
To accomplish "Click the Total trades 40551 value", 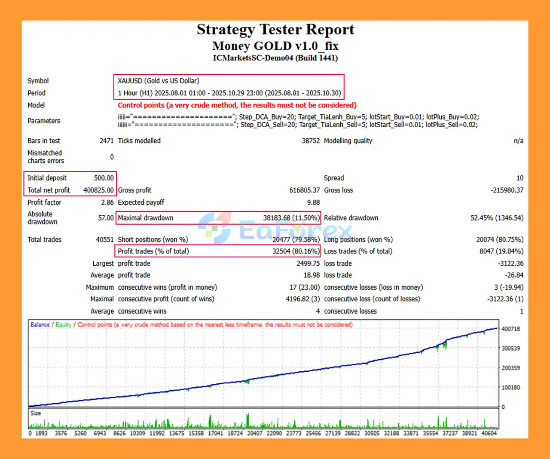I will pyautogui.click(x=104, y=239).
